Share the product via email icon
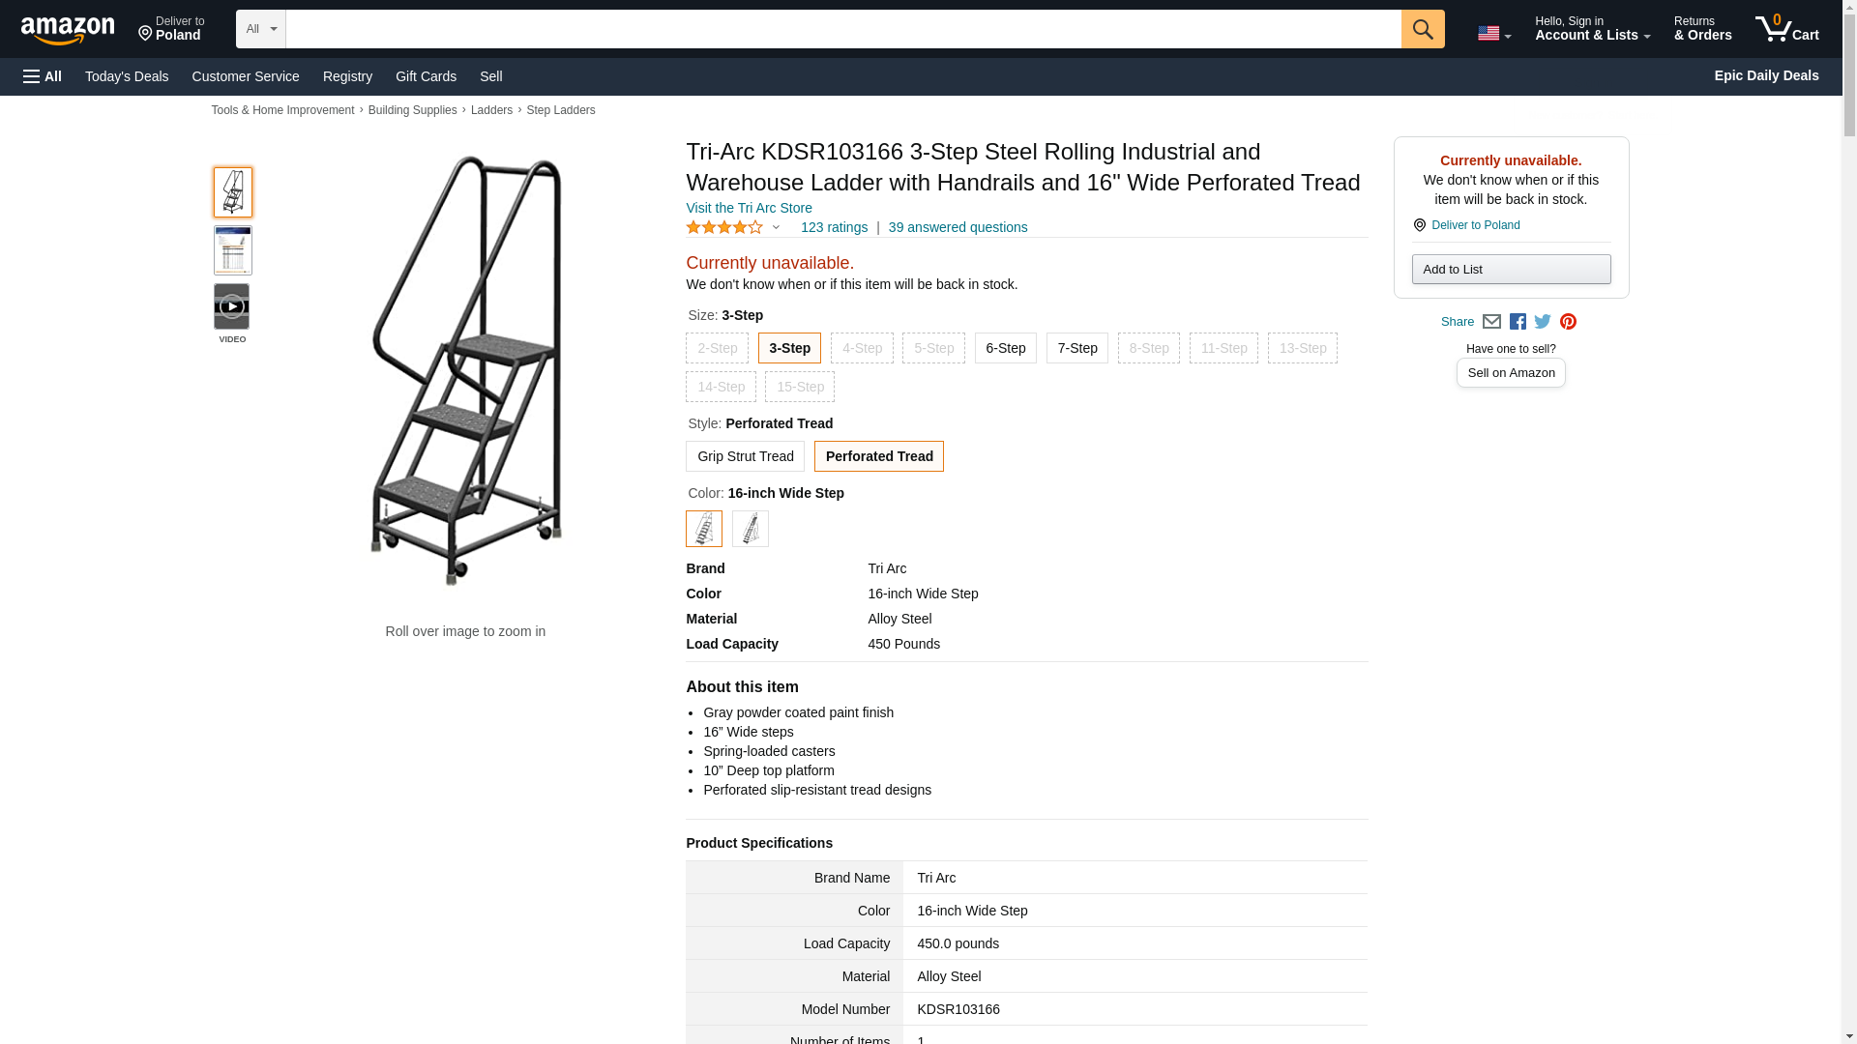The height and width of the screenshot is (1044, 1857). click(x=1491, y=322)
